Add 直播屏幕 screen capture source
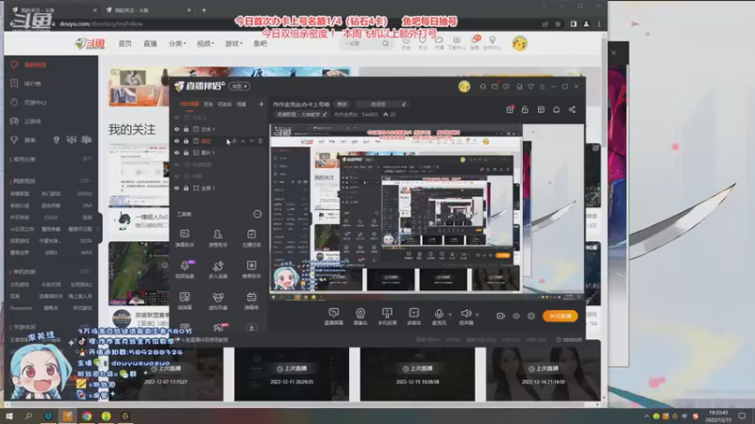The width and height of the screenshot is (755, 424). point(334,317)
